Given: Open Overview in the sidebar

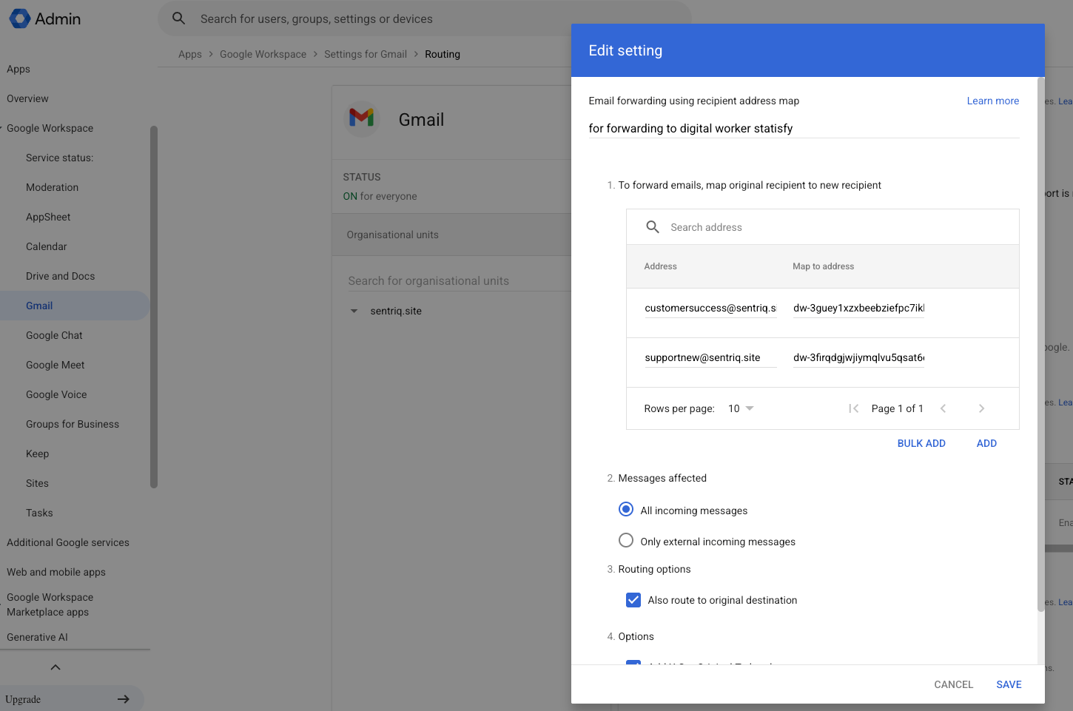Looking at the screenshot, I should pos(27,98).
